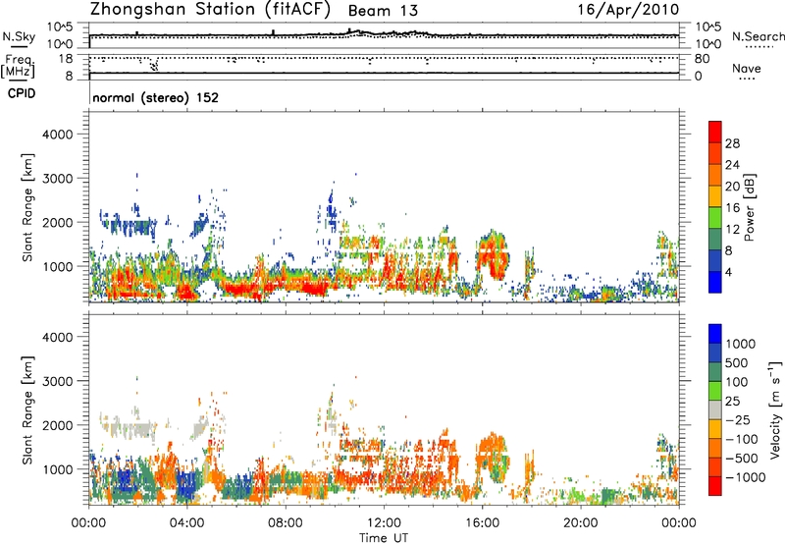785x544 pixels.
Task: Click the "Nave" legend label
Action: tap(747, 68)
